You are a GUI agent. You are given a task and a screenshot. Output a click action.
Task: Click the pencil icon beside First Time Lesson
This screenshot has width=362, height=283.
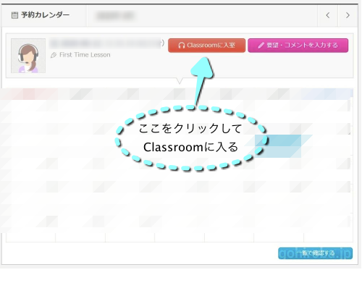54,55
